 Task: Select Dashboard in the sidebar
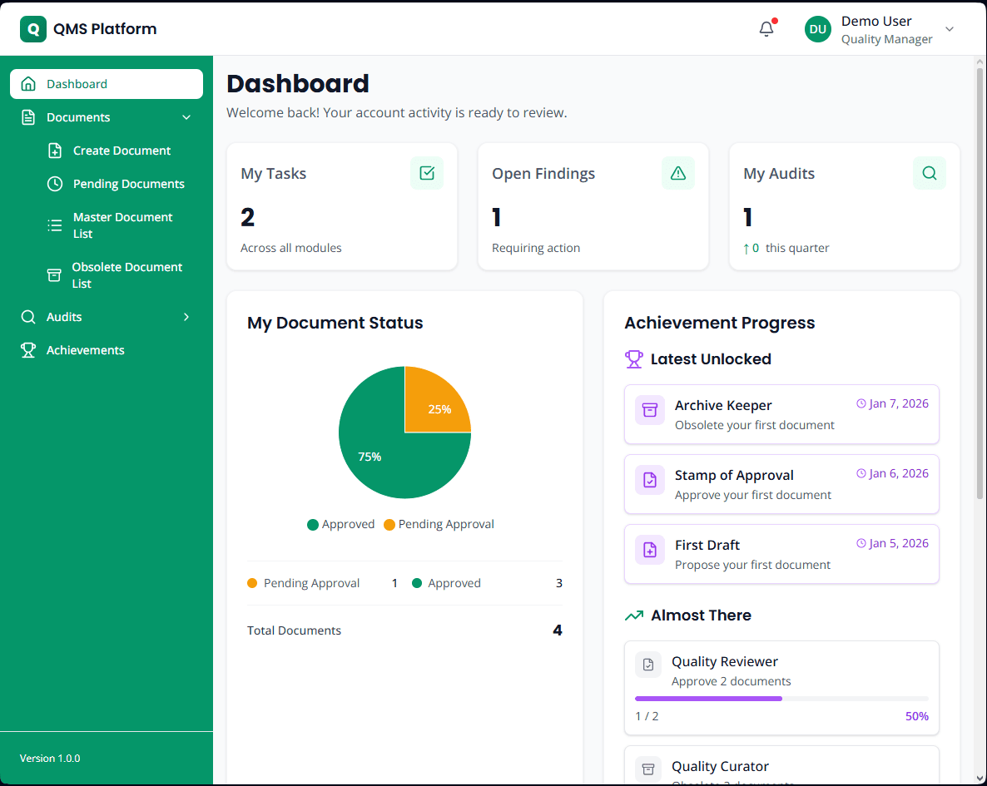tap(107, 84)
